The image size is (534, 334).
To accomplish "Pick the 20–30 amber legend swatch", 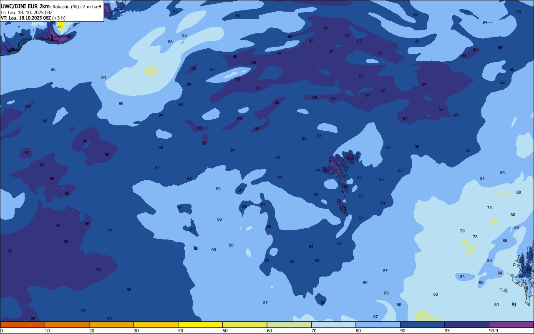I will coord(111,324).
